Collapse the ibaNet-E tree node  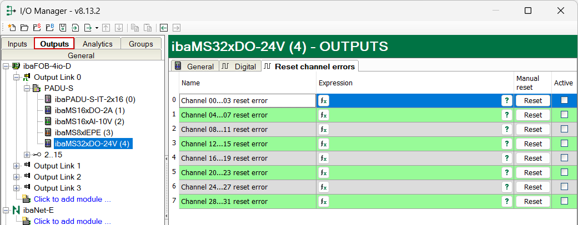point(6,210)
